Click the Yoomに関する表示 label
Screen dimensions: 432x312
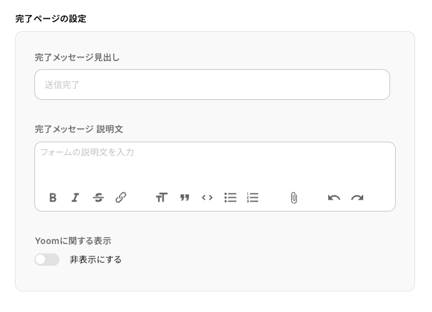coord(73,241)
